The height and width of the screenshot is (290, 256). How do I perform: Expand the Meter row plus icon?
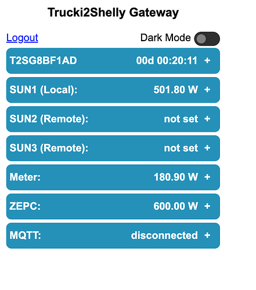(207, 177)
